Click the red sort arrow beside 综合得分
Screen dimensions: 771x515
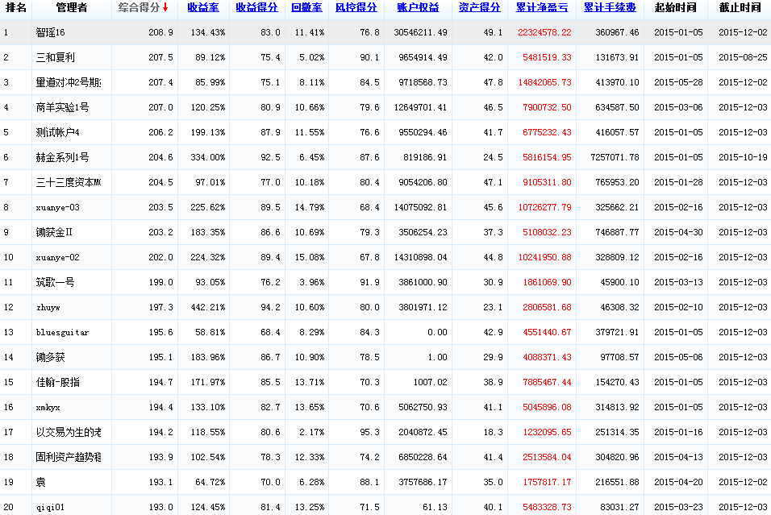coord(165,7)
